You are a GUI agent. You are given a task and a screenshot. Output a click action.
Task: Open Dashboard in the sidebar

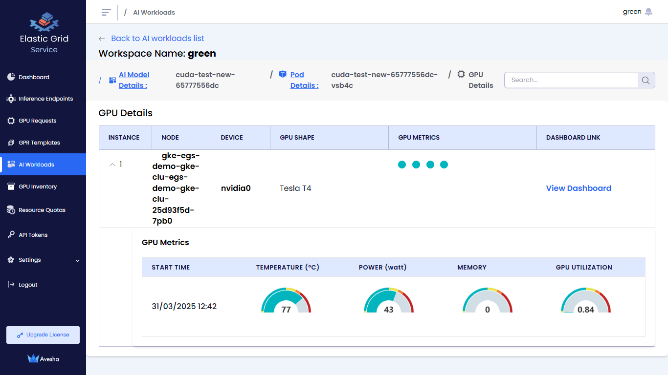[x=34, y=77]
